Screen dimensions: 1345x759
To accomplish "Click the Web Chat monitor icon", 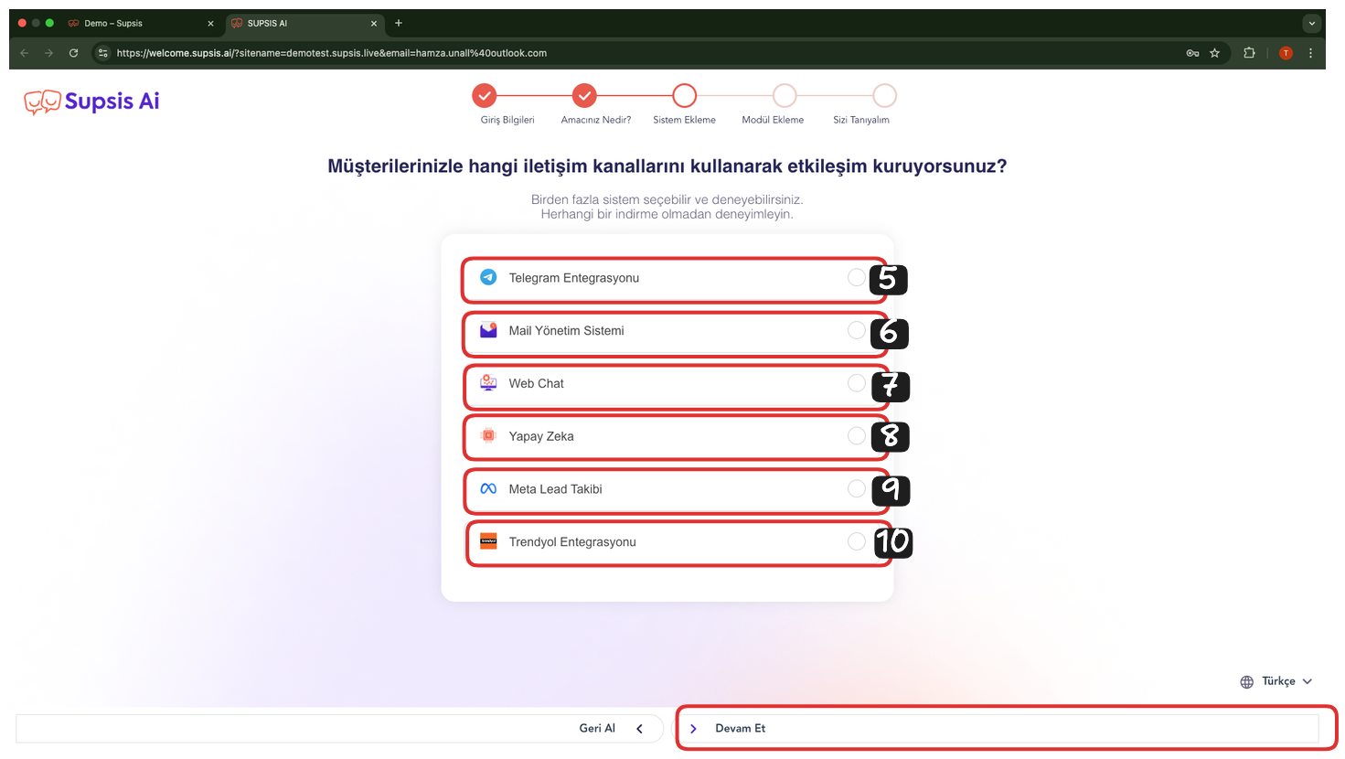I will (488, 383).
